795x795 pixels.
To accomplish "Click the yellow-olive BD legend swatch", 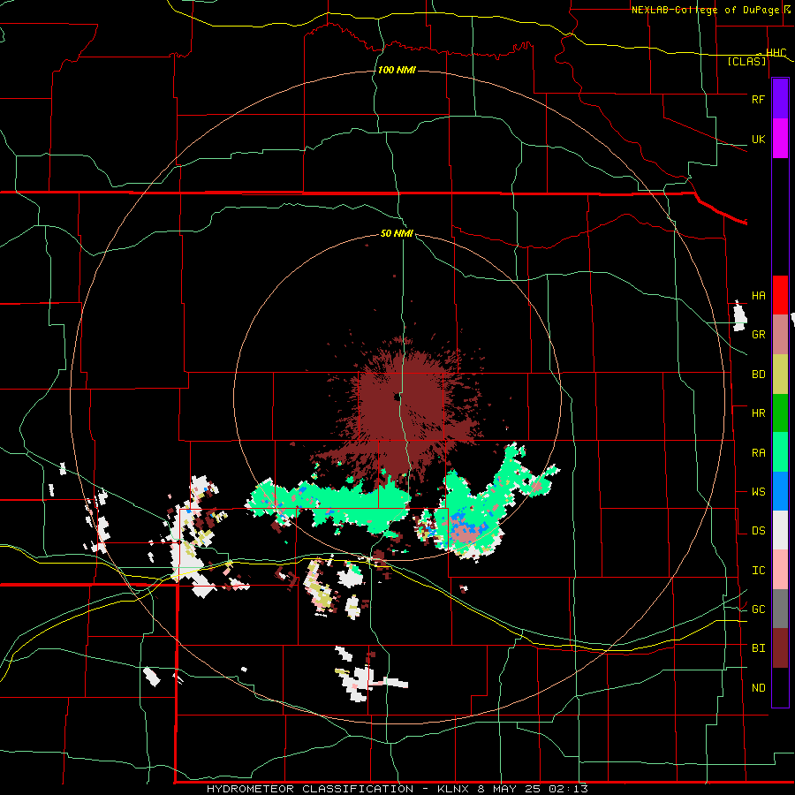I will (x=780, y=375).
